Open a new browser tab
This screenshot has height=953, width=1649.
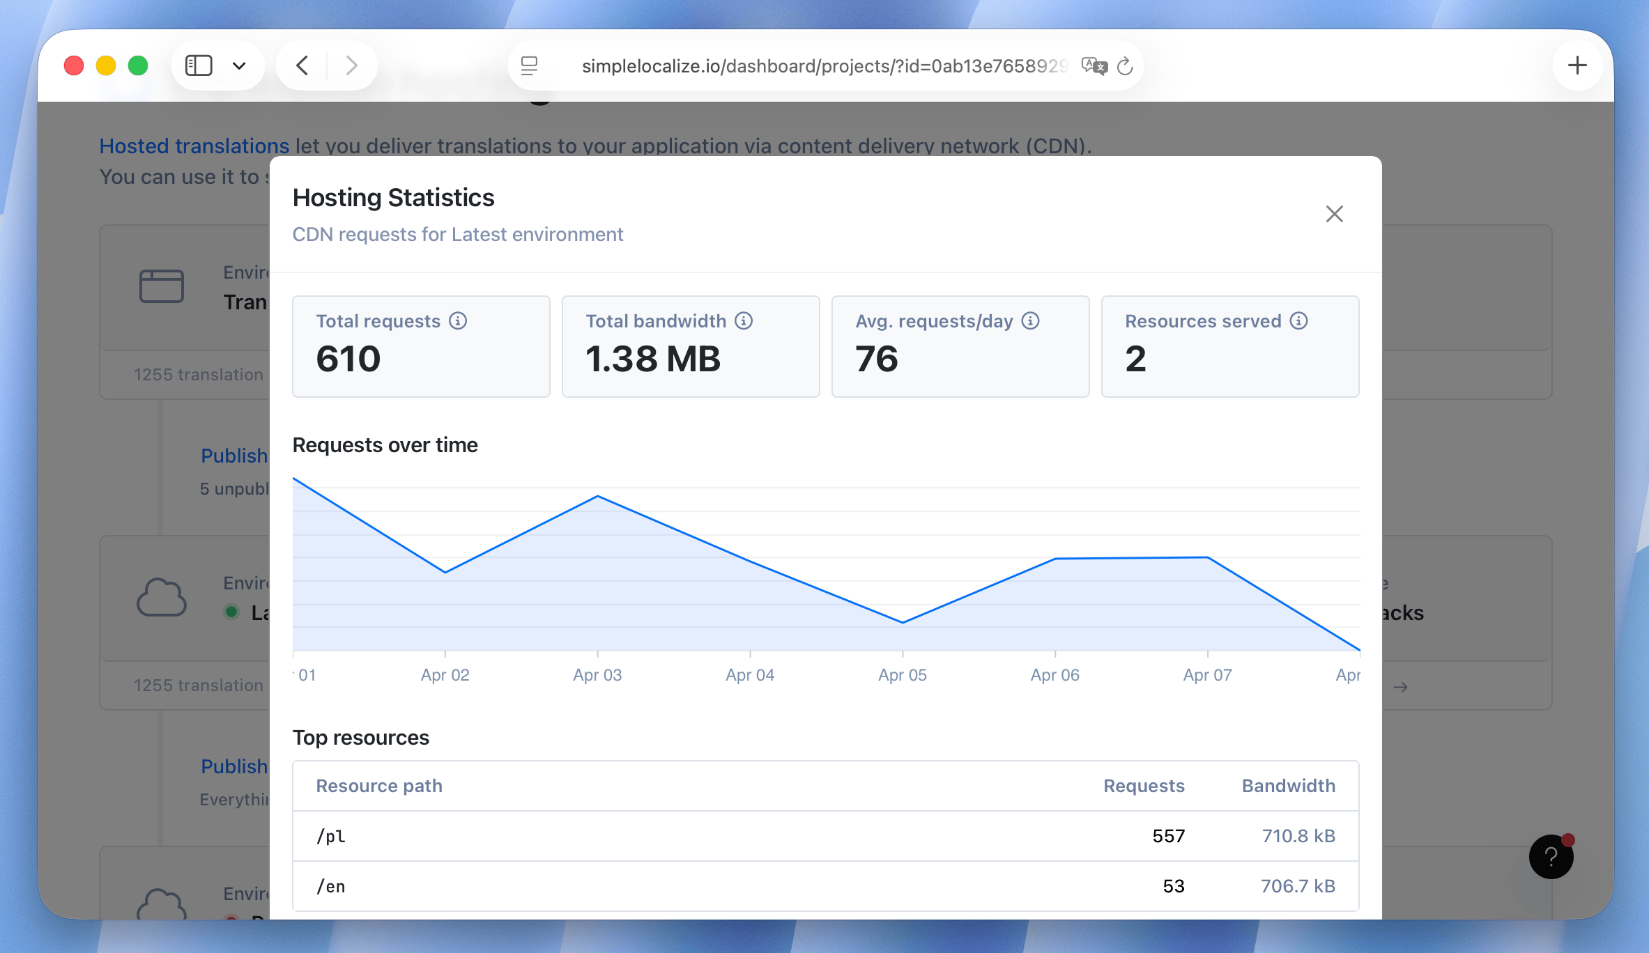point(1578,65)
